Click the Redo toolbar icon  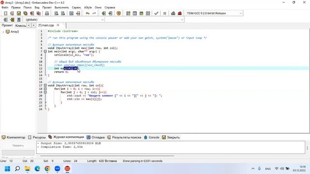94,13
